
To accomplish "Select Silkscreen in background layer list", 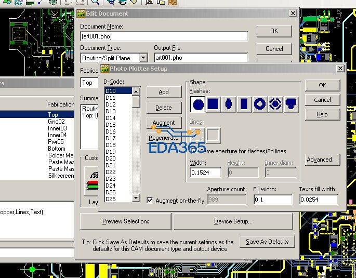I will tap(61, 176).
